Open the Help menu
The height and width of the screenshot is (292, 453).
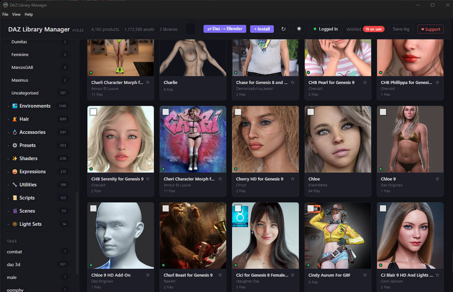tap(29, 14)
